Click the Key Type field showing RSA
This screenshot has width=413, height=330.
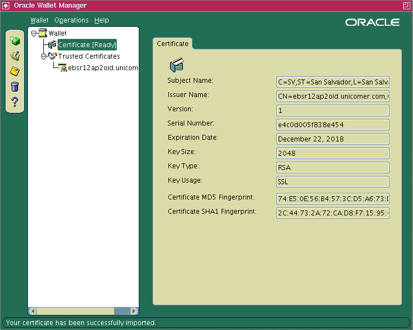(333, 167)
